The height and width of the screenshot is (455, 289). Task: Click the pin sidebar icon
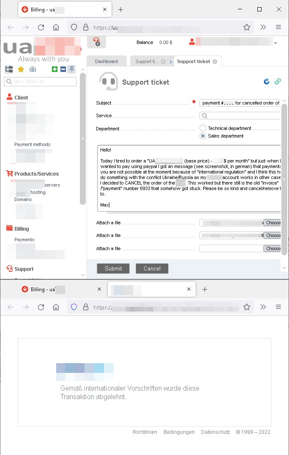[71, 69]
